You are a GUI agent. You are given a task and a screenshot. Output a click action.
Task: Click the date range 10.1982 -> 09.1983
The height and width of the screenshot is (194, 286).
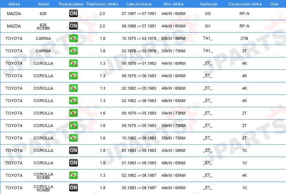(x=139, y=138)
